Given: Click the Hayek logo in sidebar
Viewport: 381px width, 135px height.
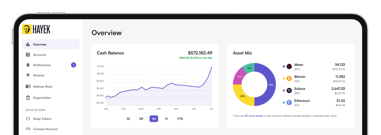Looking at the screenshot, I should (x=36, y=29).
